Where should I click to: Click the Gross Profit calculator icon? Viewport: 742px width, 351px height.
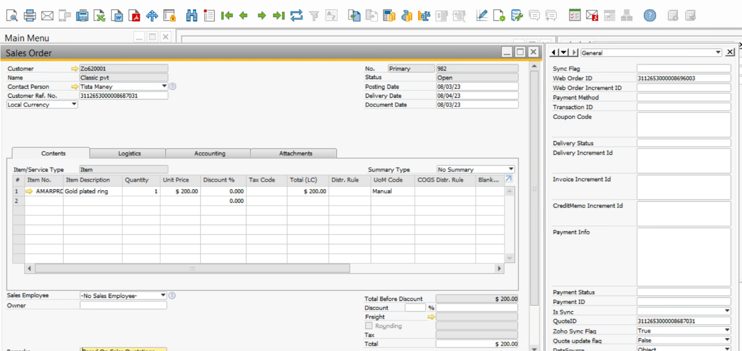(x=390, y=16)
